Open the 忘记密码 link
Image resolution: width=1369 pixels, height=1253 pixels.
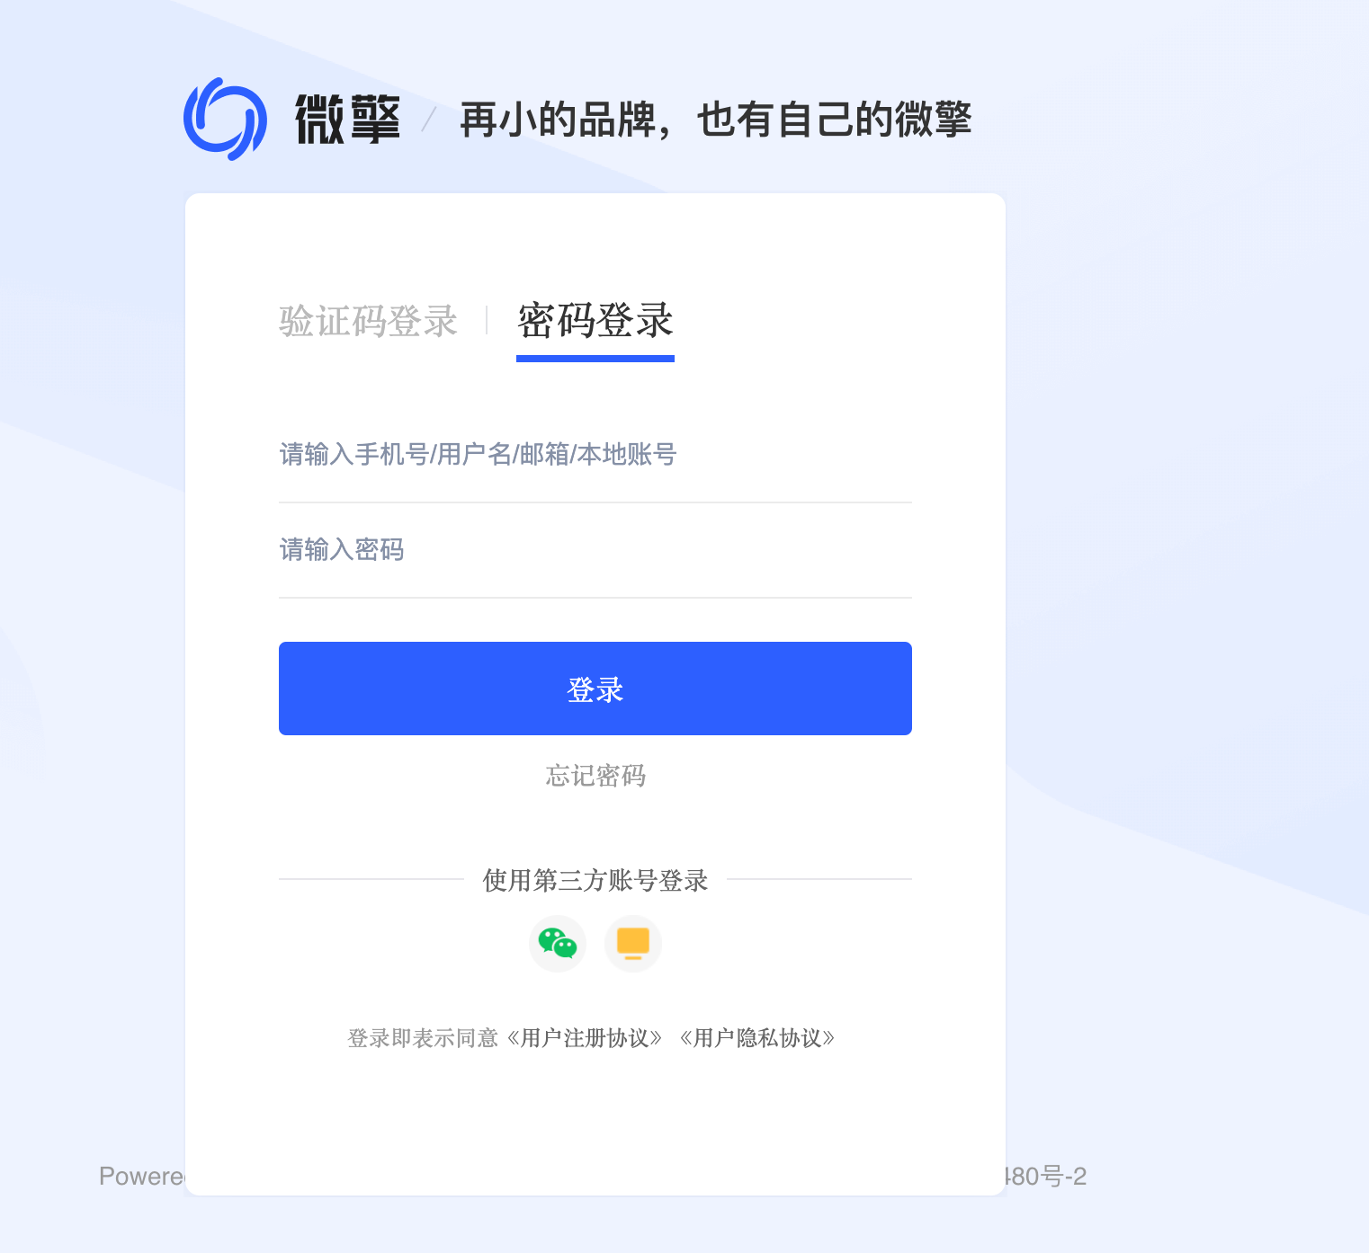(595, 775)
